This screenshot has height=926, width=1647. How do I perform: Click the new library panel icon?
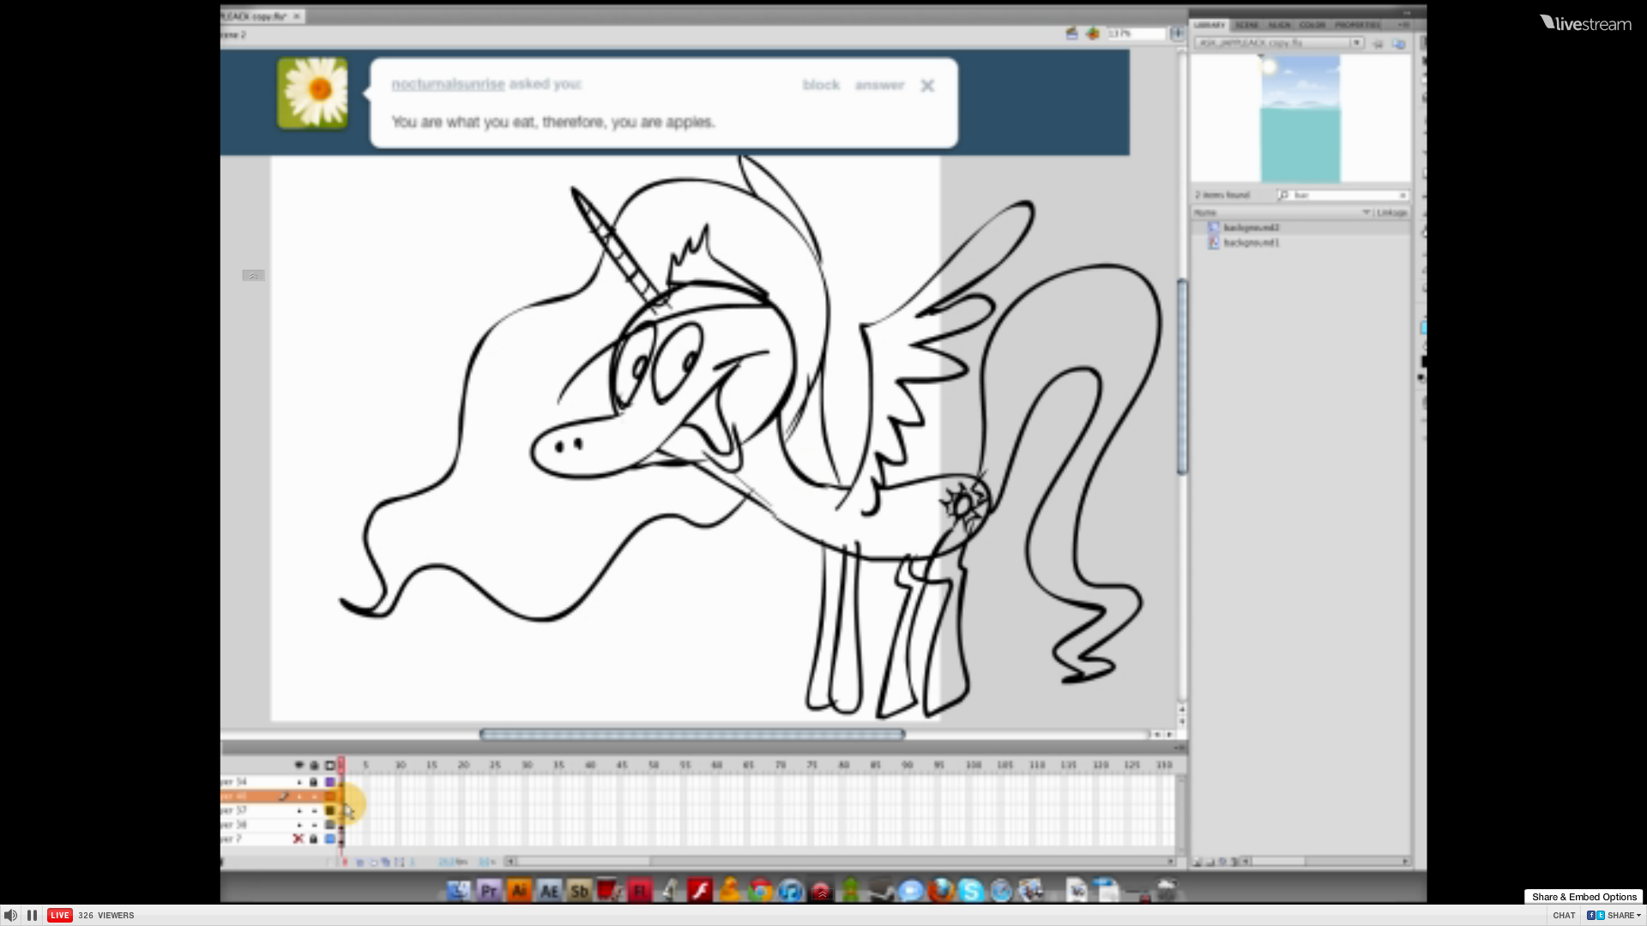[x=1398, y=43]
